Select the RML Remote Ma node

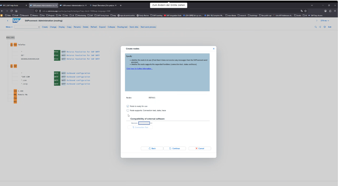[x=21, y=95]
